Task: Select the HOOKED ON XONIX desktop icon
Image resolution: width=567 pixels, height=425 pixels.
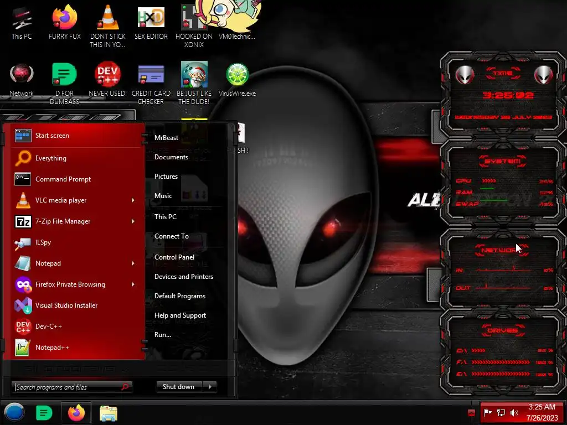Action: click(194, 26)
